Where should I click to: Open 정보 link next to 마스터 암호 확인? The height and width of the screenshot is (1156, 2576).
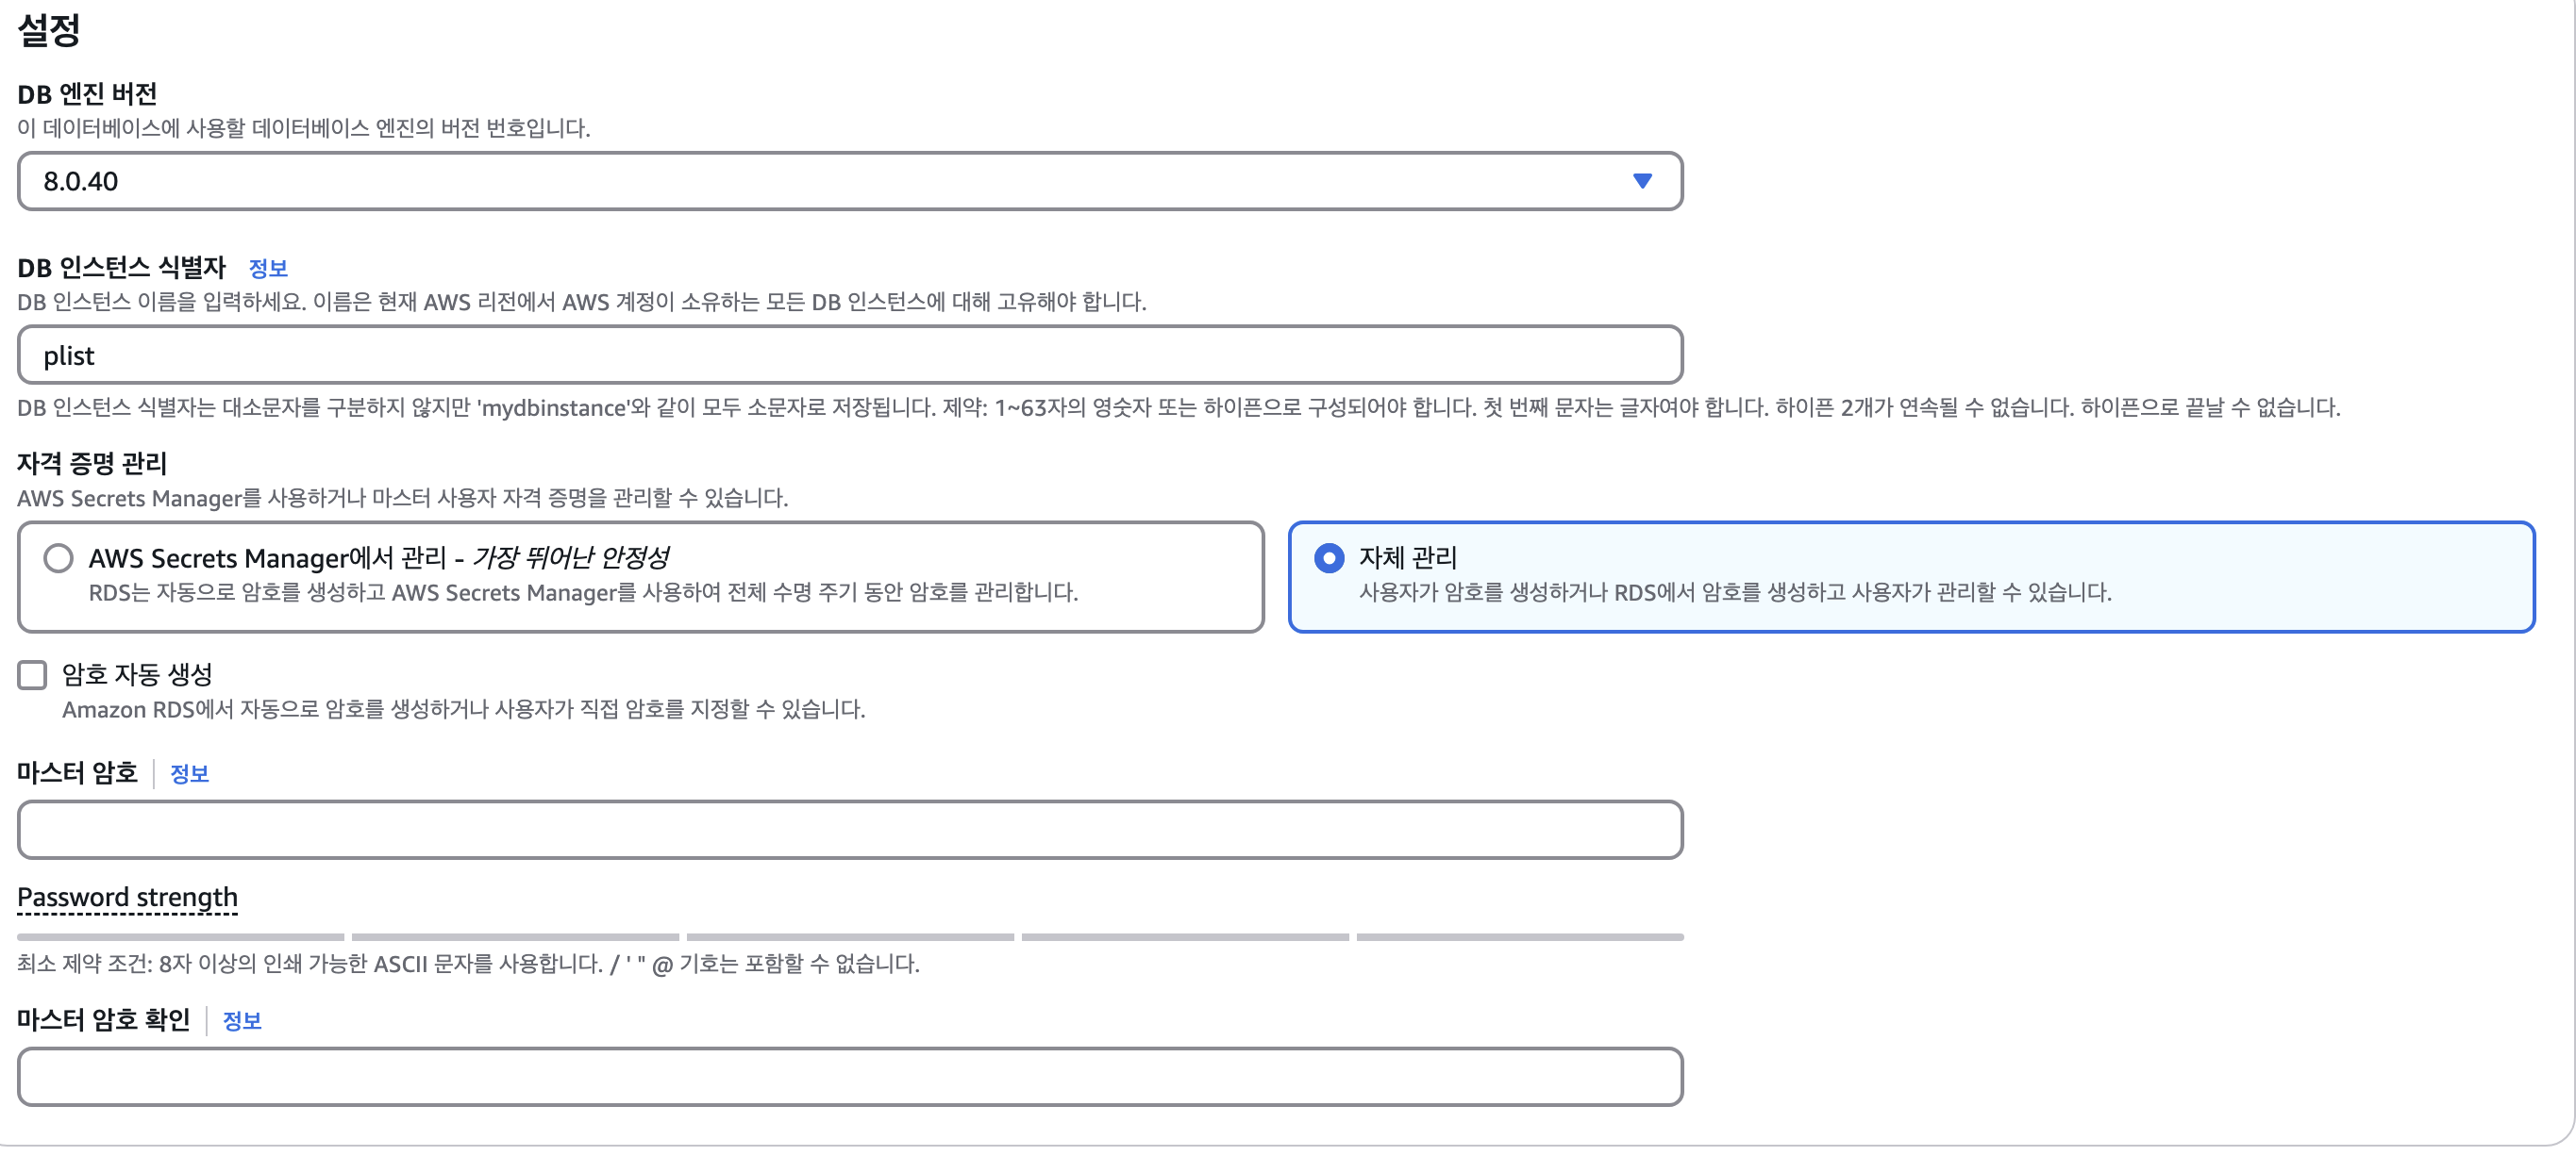(242, 1020)
